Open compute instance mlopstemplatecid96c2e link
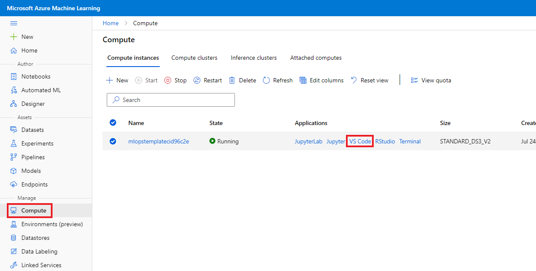Screen dimensions: 536x271 [x=158, y=141]
